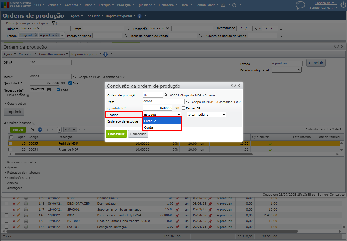Open the settings gear icon menu
Image resolution: width=347 pixels, height=241 pixels.
pyautogui.click(x=223, y=5)
